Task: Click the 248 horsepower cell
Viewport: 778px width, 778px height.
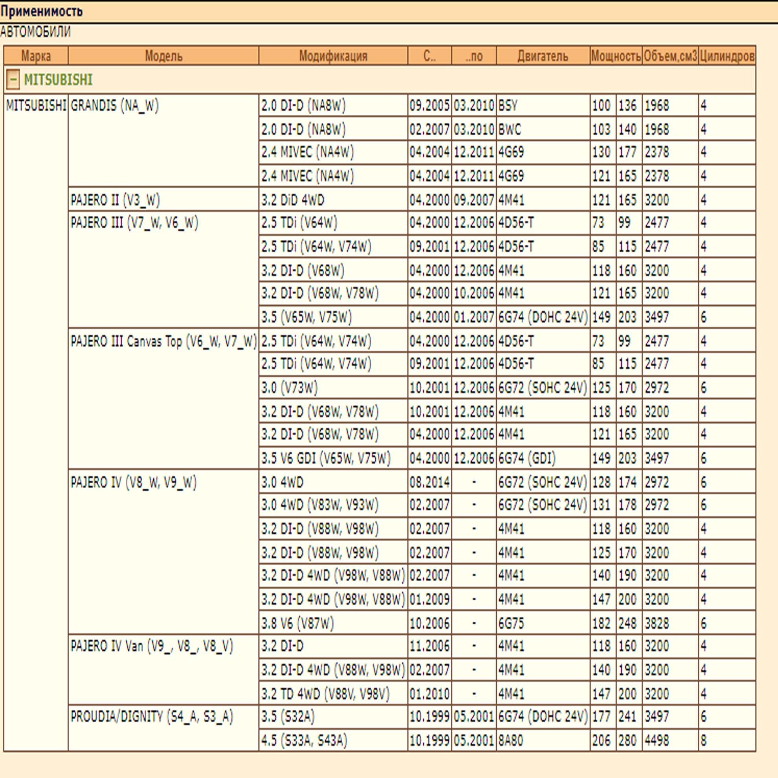Action: [629, 623]
